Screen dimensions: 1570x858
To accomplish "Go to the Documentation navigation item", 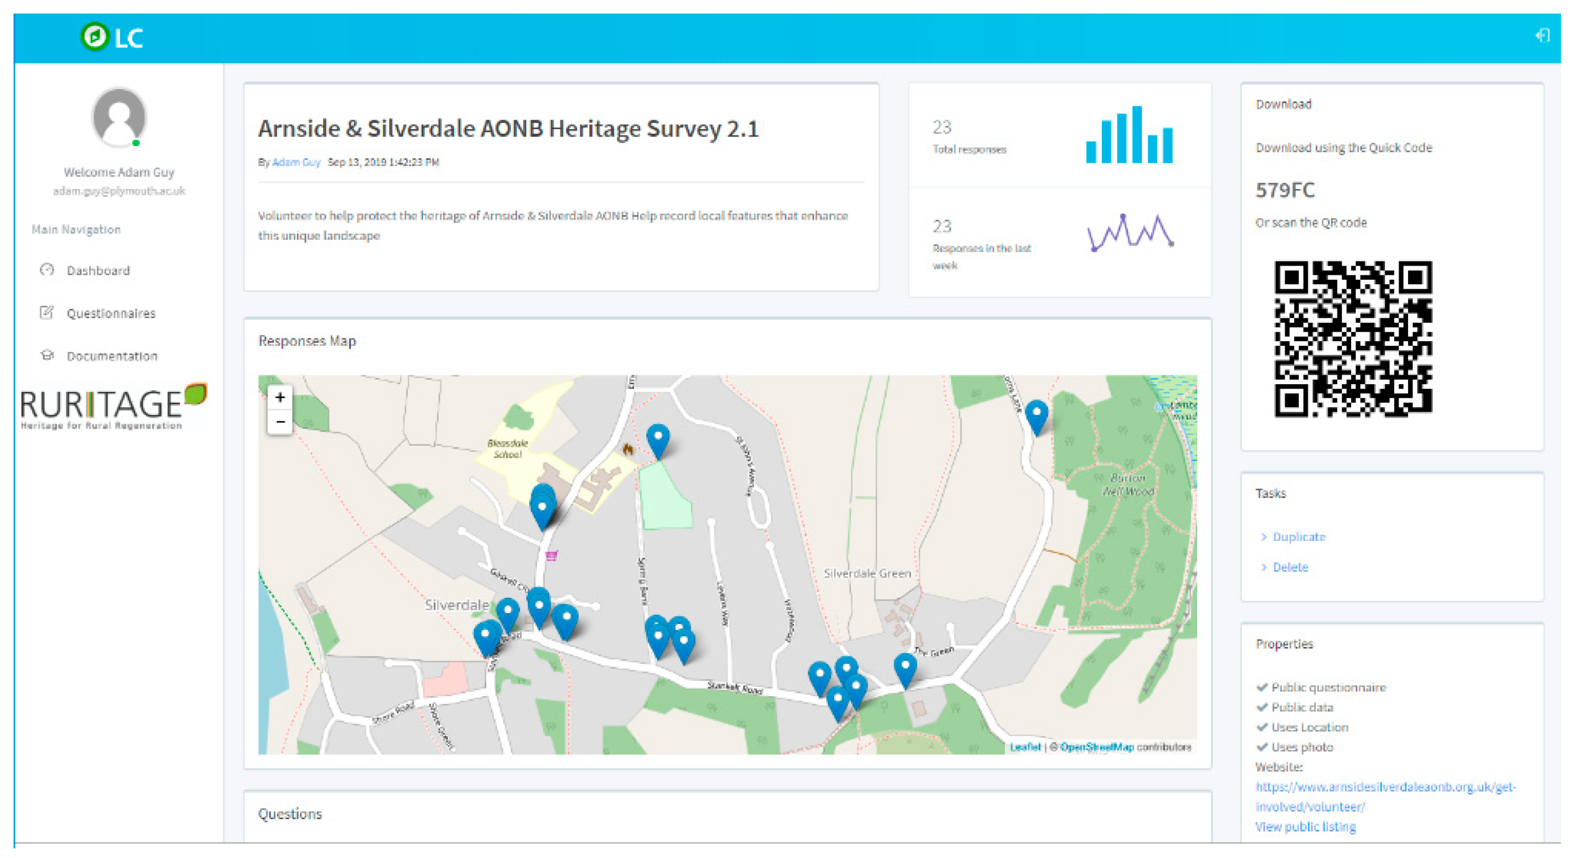I will pos(112,356).
